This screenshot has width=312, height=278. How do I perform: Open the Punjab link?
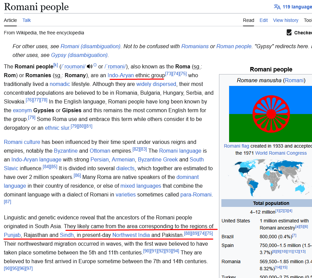pyautogui.click(x=12, y=235)
